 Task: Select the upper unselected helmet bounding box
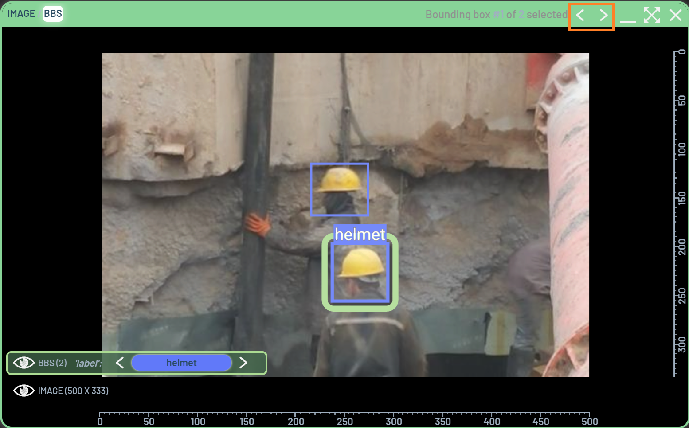[339, 190]
